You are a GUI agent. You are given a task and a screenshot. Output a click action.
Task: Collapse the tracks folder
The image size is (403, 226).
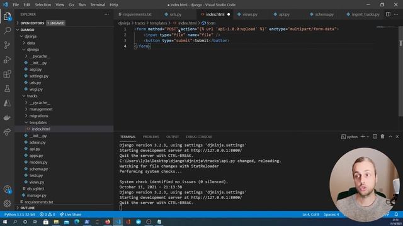point(32,96)
